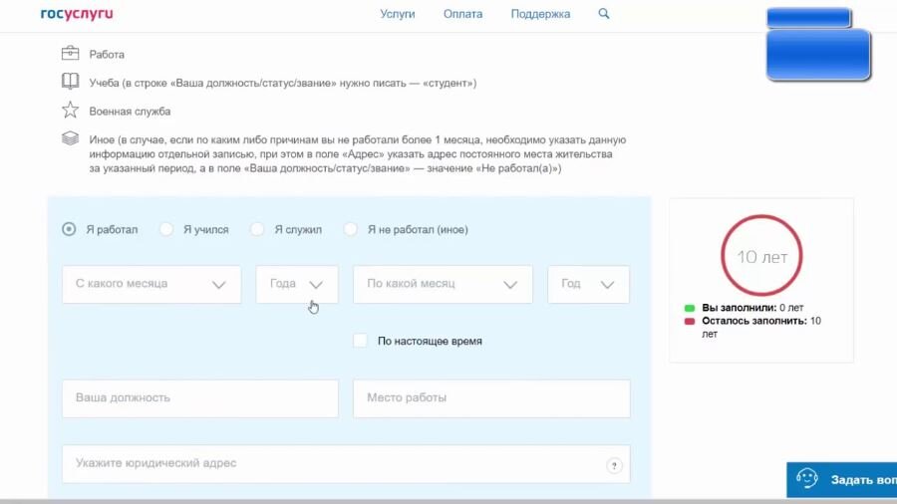Image resolution: width=897 pixels, height=504 pixels.
Task: Open the По какой месяц dropdown
Action: pyautogui.click(x=443, y=284)
